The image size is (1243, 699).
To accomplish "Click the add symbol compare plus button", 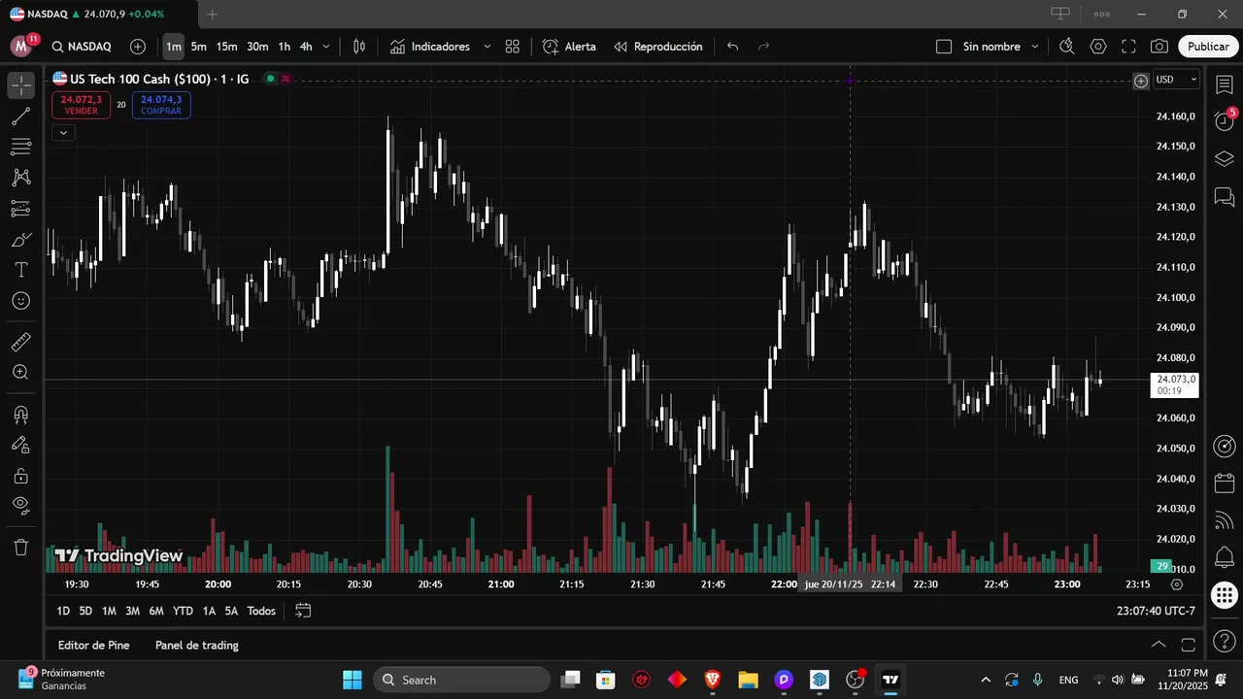I will [x=138, y=47].
